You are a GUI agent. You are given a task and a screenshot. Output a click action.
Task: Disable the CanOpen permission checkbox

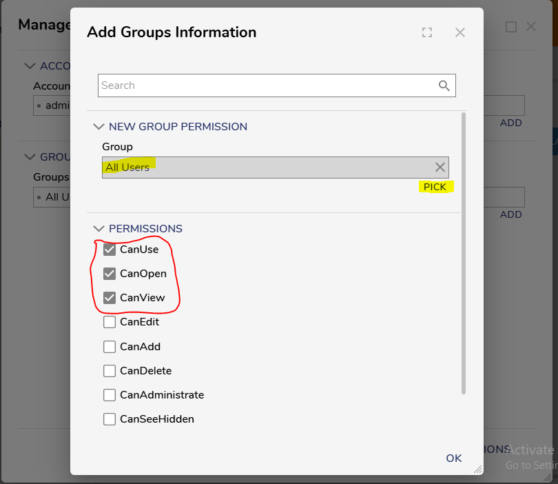pos(110,274)
